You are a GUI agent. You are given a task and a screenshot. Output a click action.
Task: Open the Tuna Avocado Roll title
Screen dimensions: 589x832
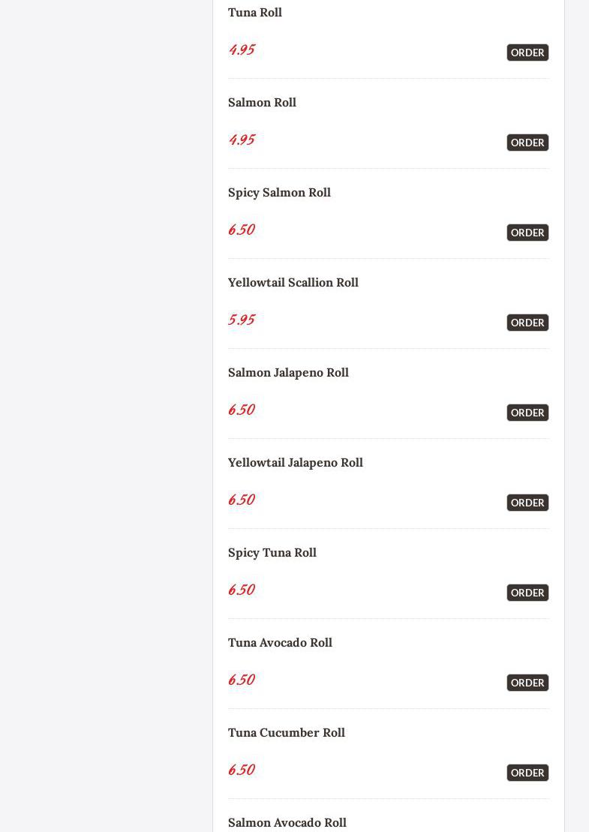click(x=280, y=643)
